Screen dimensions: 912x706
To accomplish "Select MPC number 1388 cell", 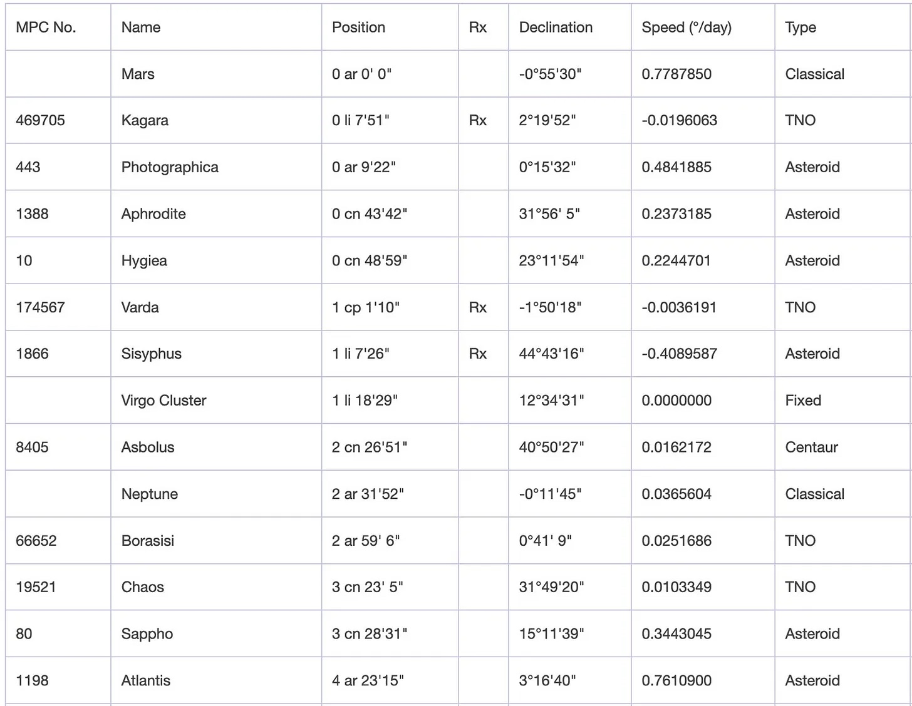I will pyautogui.click(x=32, y=214).
